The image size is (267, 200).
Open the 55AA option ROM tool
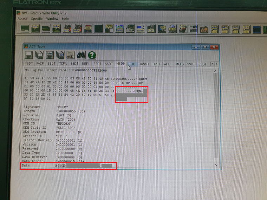coord(215,29)
